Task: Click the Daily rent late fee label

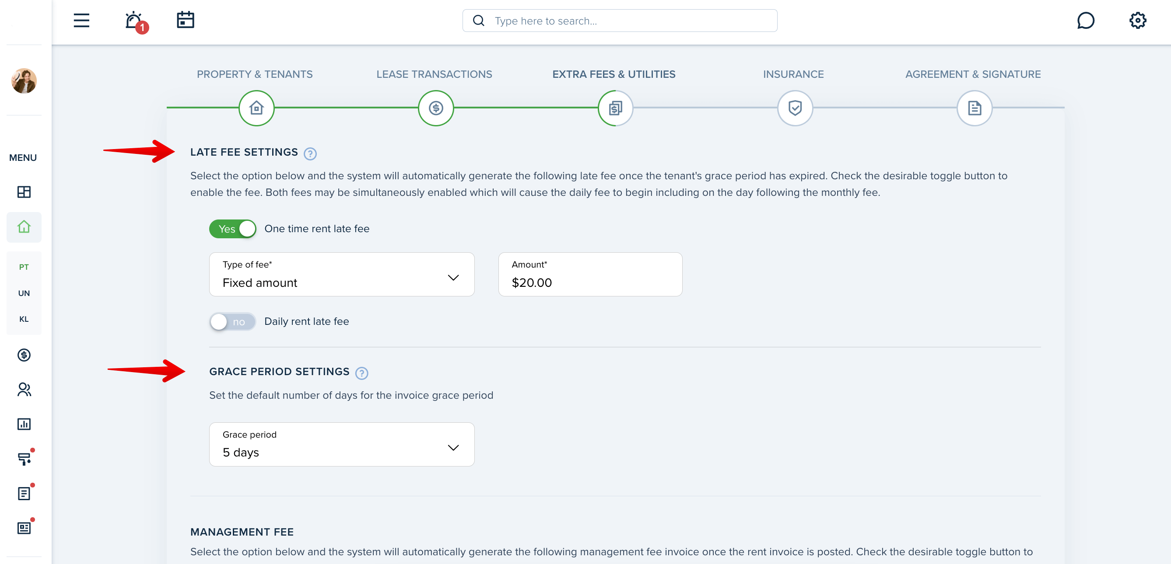Action: coord(307,321)
